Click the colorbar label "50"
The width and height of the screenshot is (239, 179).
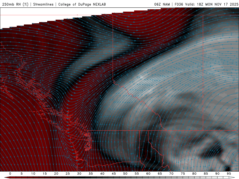(125, 174)
